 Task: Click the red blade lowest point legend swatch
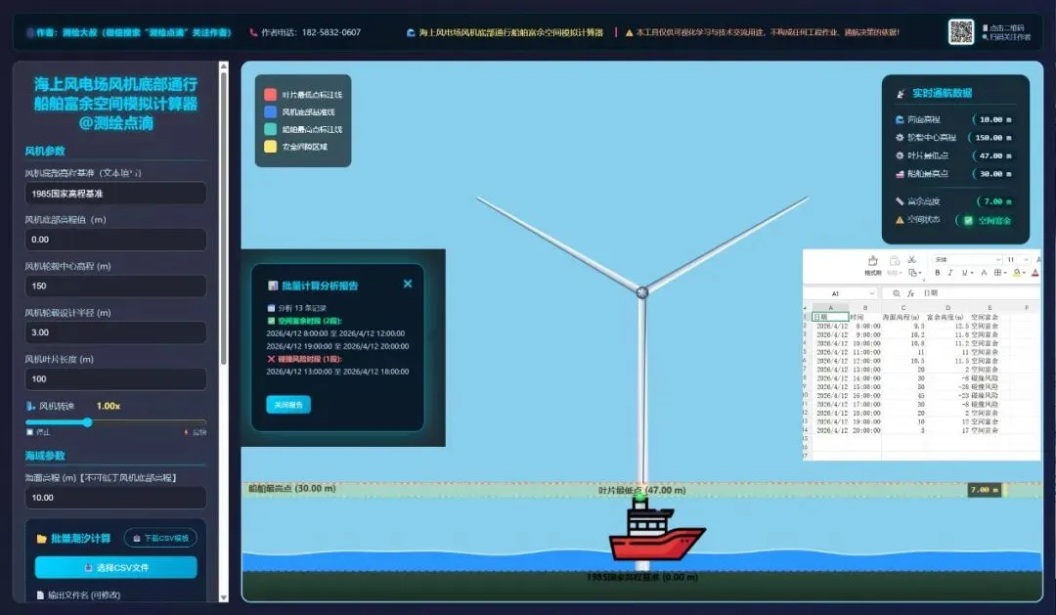pyautogui.click(x=270, y=94)
